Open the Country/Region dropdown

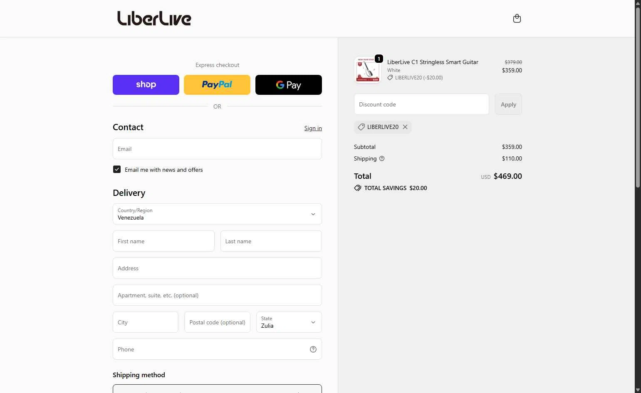click(x=217, y=214)
